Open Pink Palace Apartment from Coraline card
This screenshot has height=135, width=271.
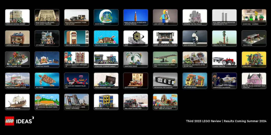pos(254,81)
